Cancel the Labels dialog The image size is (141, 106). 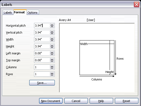76,101
